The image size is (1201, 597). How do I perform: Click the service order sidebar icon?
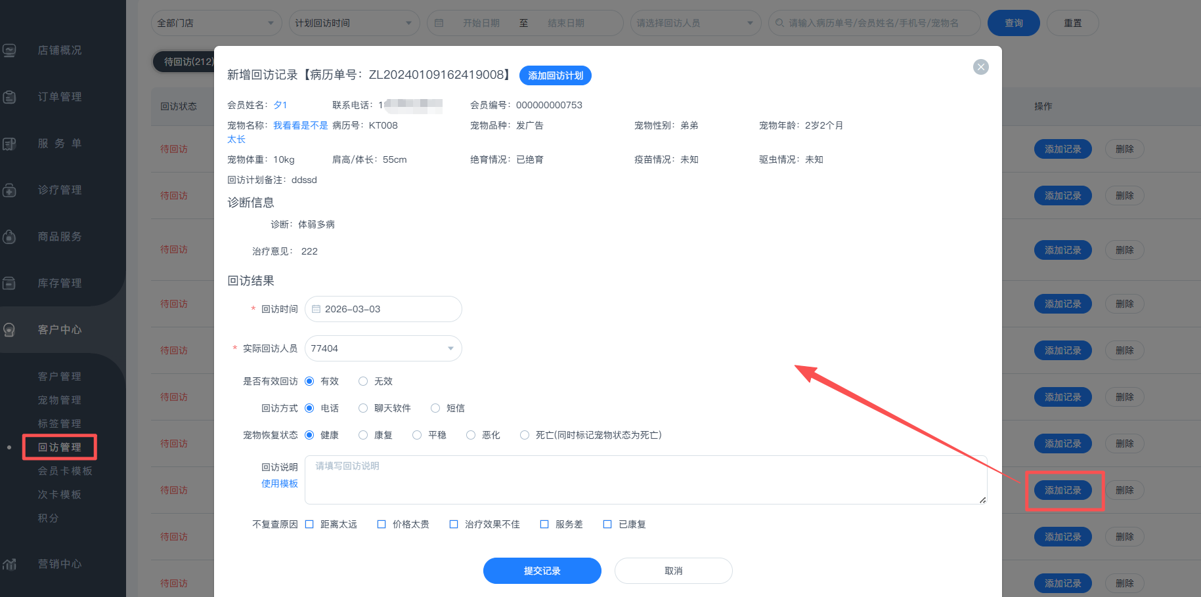click(9, 144)
